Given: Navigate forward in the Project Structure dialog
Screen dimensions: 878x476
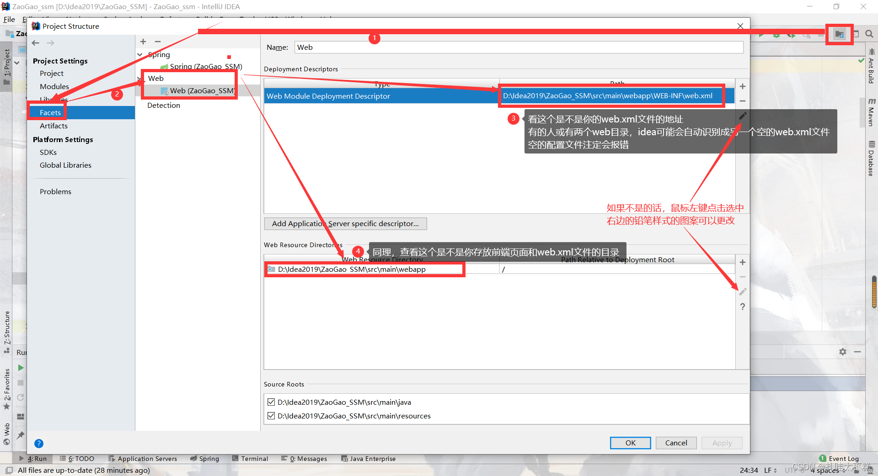Looking at the screenshot, I should (x=51, y=43).
